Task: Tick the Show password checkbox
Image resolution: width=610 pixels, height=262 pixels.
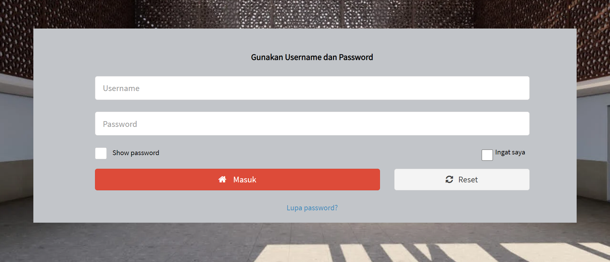Action: [101, 153]
